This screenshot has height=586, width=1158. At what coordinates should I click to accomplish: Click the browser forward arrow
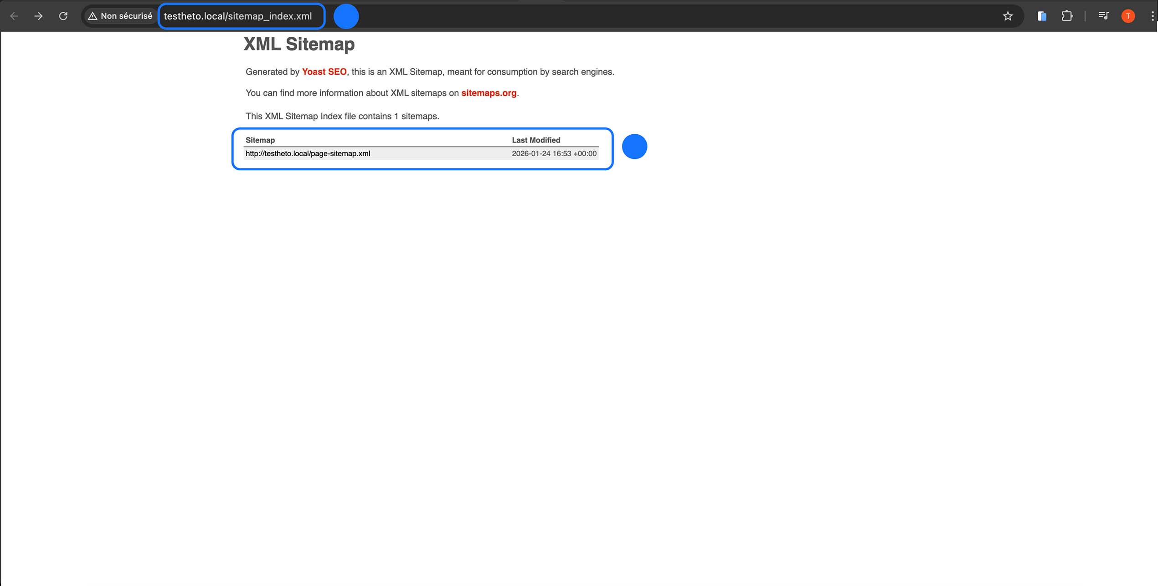pyautogui.click(x=39, y=16)
